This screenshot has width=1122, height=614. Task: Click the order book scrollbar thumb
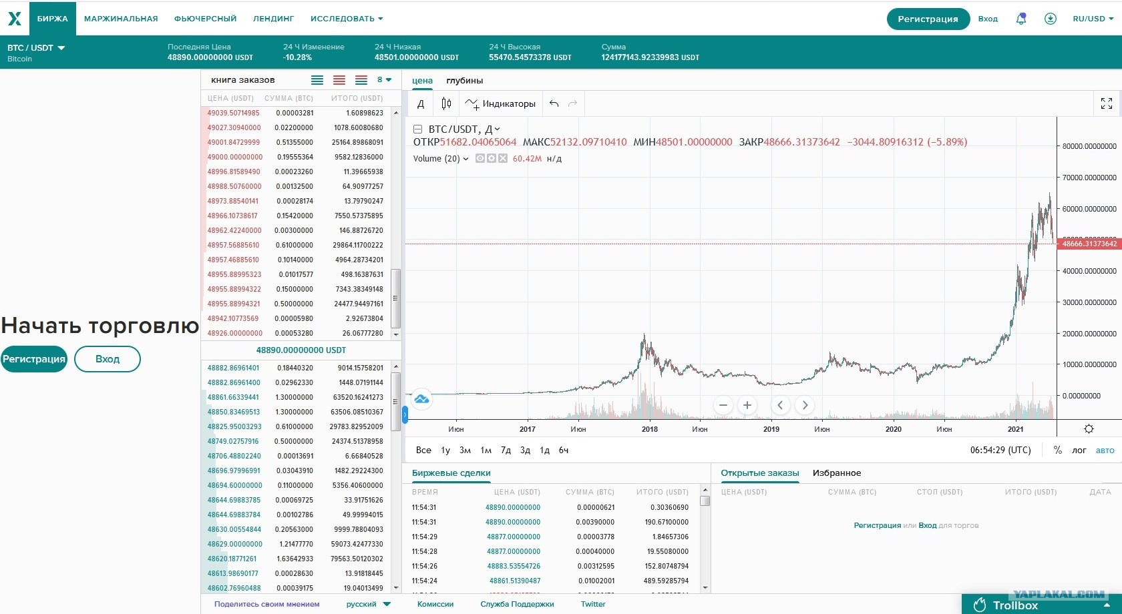point(395,298)
